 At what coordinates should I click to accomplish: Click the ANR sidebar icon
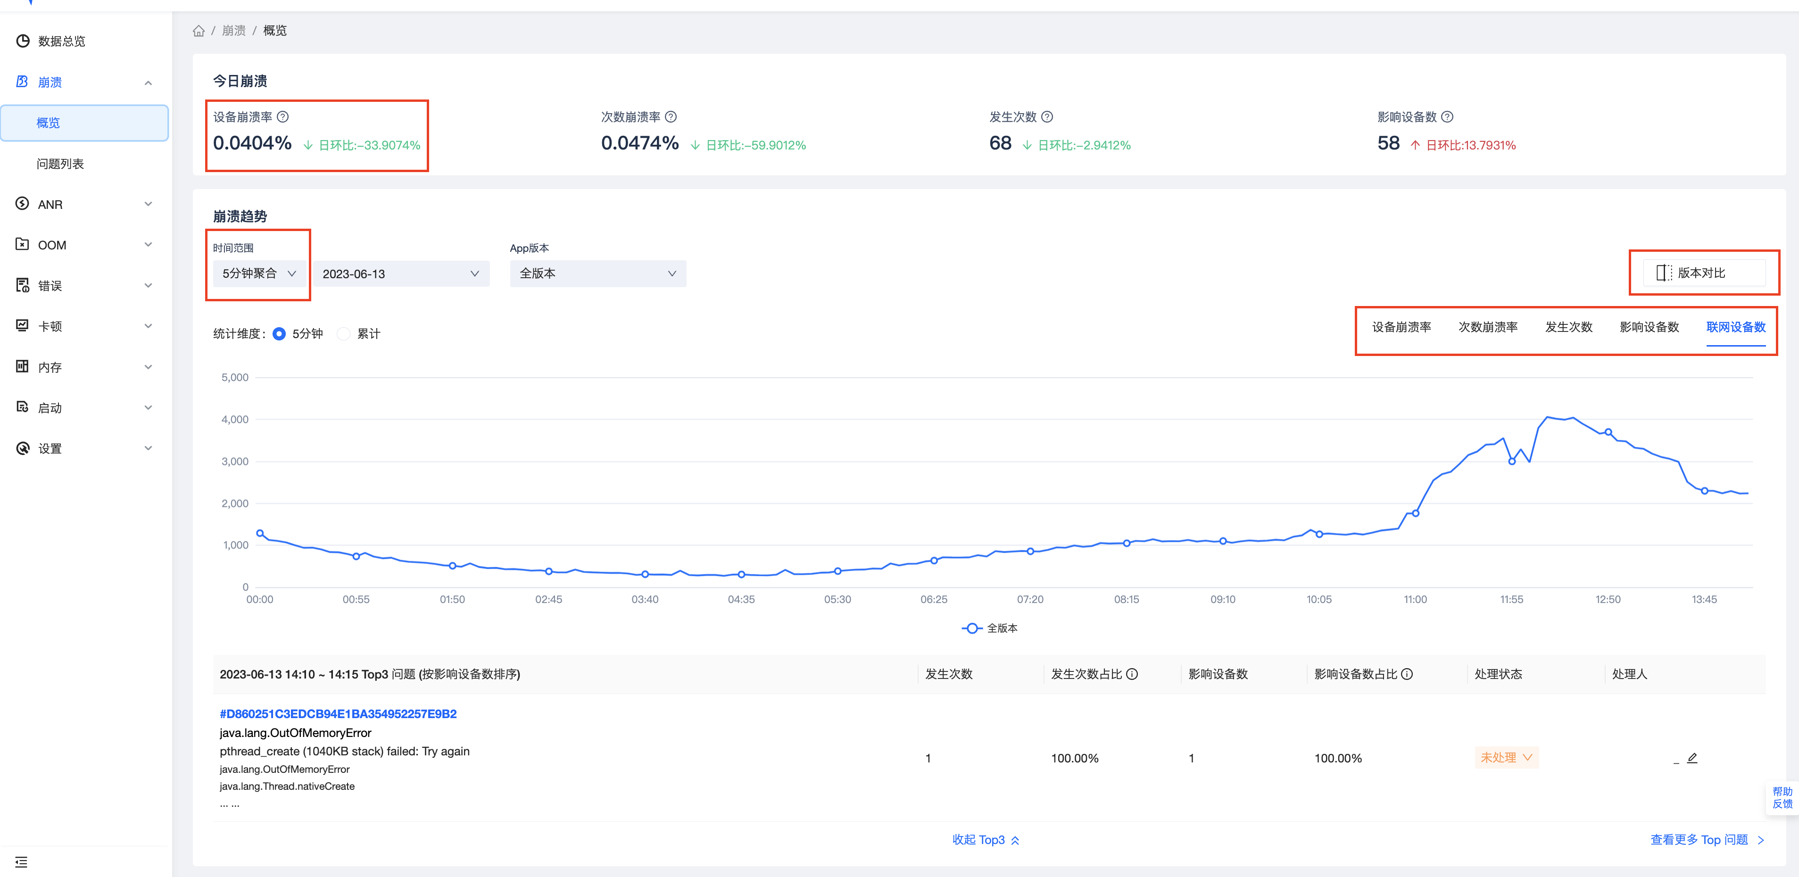[22, 204]
